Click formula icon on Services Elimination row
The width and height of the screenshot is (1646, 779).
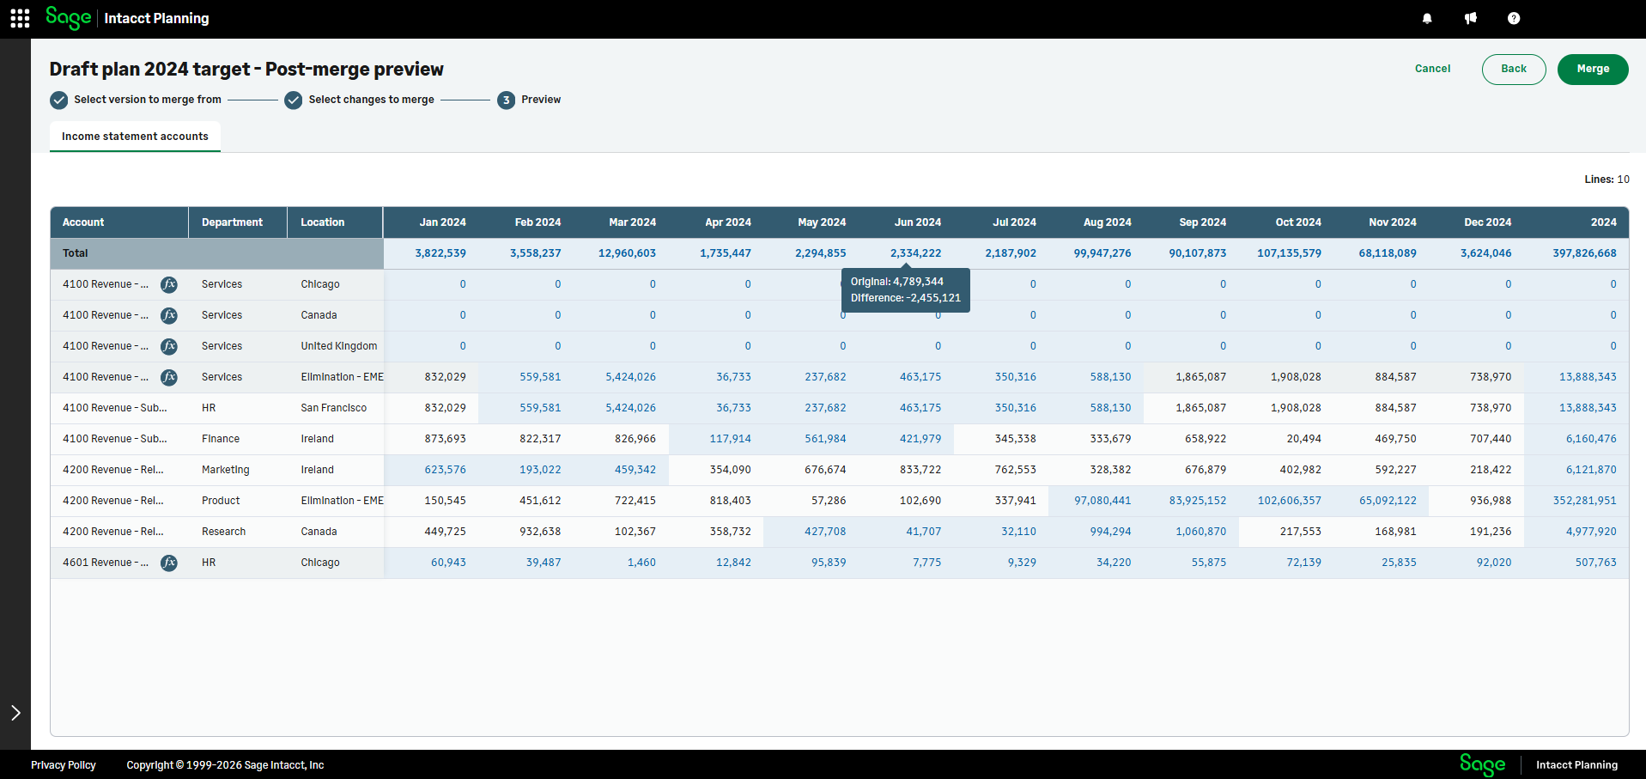point(169,377)
